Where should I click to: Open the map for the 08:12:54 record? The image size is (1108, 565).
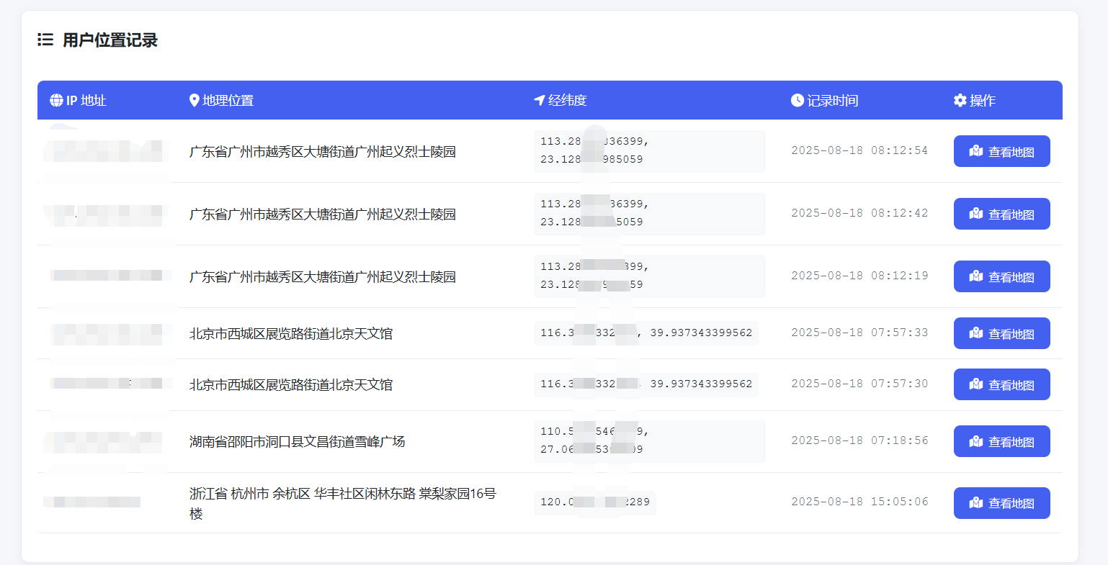[1001, 151]
